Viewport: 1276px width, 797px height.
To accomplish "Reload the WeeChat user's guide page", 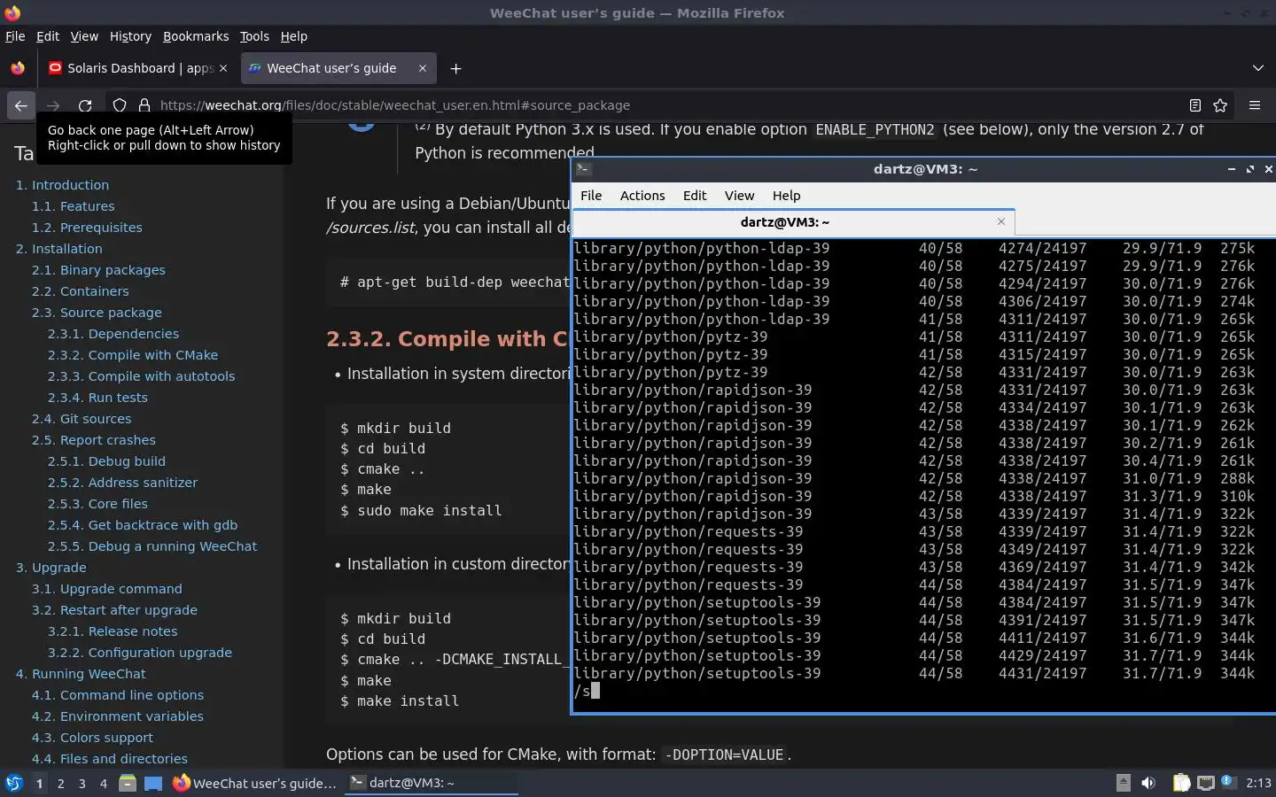I will tap(85, 105).
